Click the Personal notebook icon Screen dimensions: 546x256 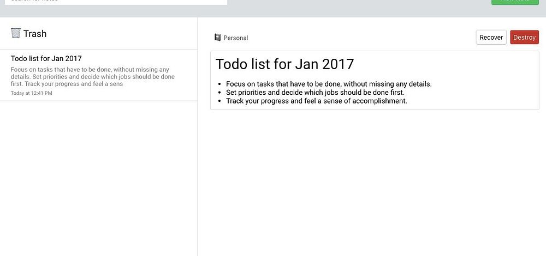[218, 38]
